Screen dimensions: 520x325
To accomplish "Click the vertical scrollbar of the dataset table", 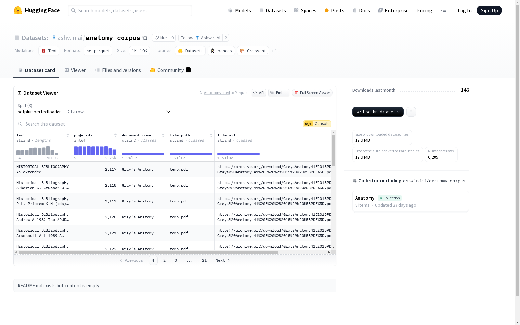I will tap(333, 150).
